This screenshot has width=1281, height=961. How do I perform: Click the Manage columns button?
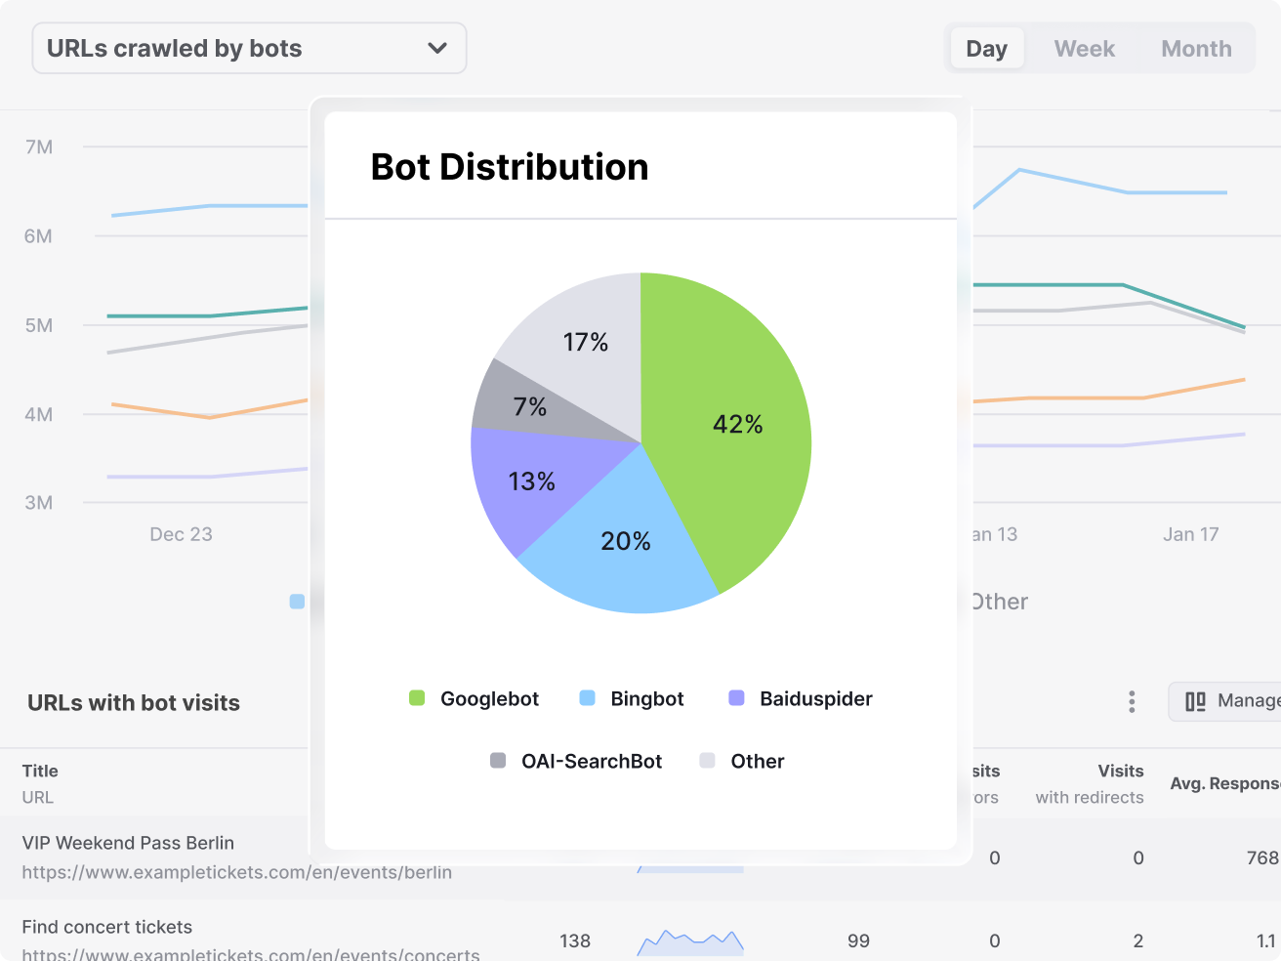[1230, 701]
